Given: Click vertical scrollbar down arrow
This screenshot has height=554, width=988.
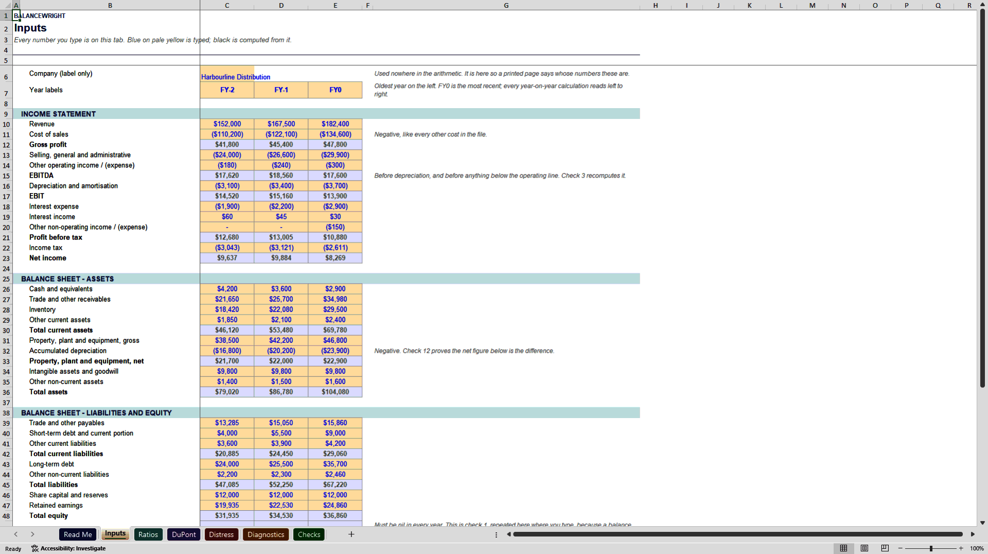Looking at the screenshot, I should pos(982,523).
